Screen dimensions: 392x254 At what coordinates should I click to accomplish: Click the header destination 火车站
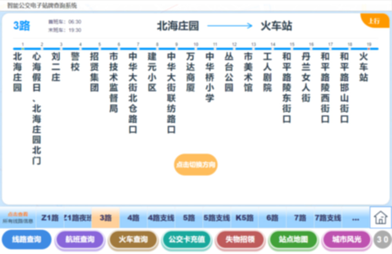pyautogui.click(x=276, y=26)
